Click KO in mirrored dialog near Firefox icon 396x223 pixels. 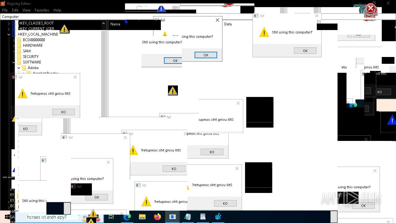174,169
